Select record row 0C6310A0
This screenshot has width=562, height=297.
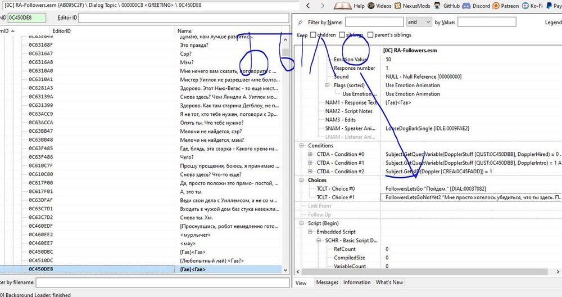coord(141,71)
